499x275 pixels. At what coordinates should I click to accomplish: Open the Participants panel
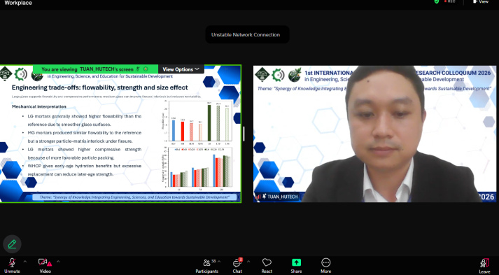[207, 266]
